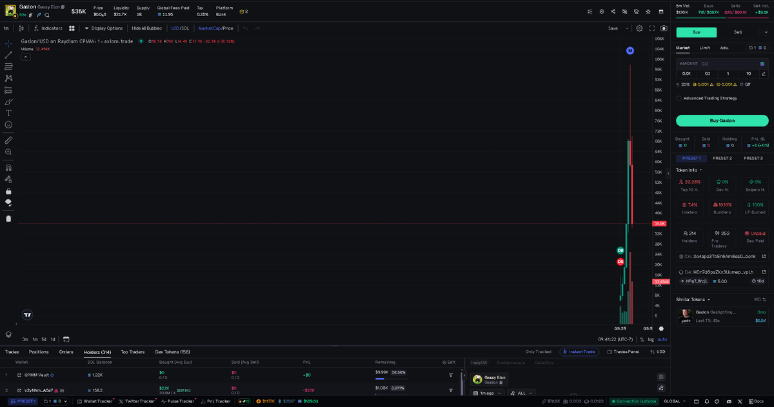The image size is (774, 407).
Task: Switch to Limit order tab
Action: tap(705, 48)
